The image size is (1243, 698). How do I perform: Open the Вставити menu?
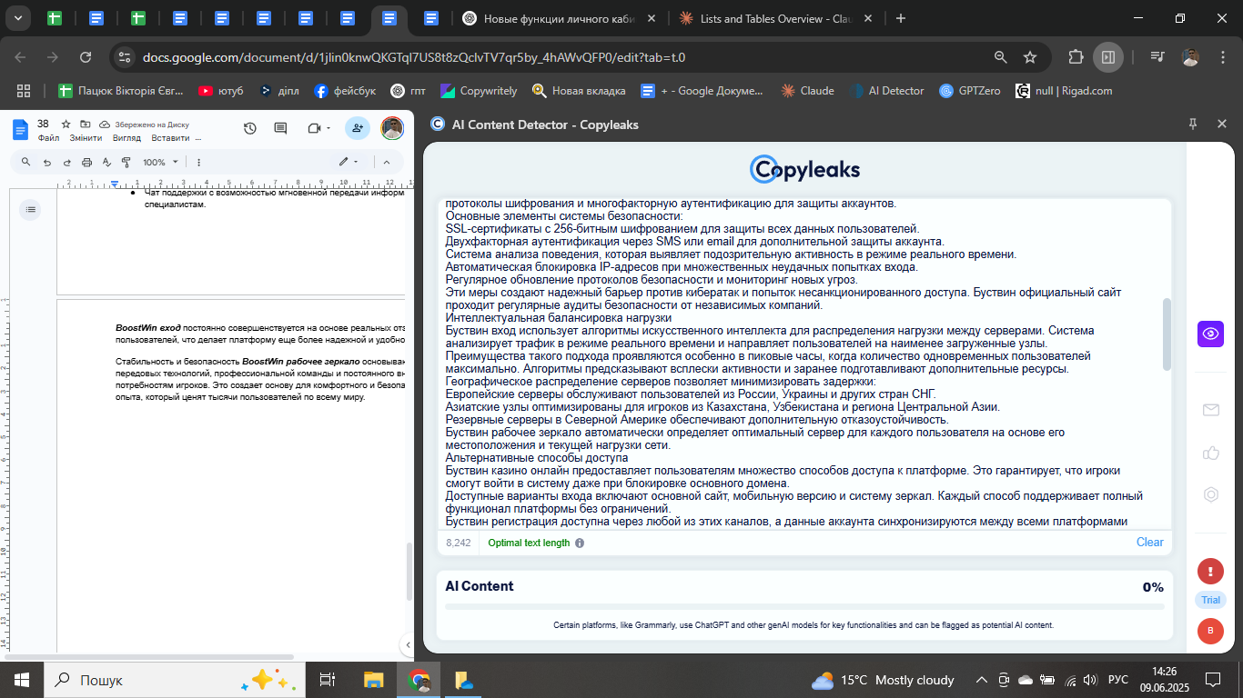tap(170, 138)
